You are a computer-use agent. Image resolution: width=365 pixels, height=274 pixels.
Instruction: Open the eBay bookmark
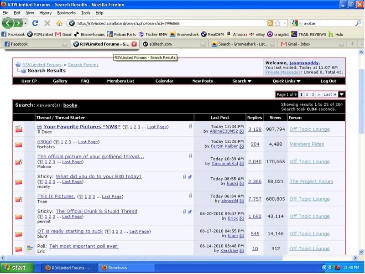tap(257, 35)
